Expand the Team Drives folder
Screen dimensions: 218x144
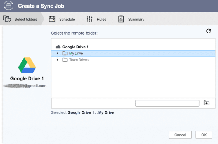pyautogui.click(x=58, y=60)
